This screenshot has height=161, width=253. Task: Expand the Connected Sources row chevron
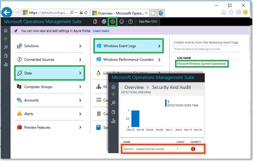(80, 60)
